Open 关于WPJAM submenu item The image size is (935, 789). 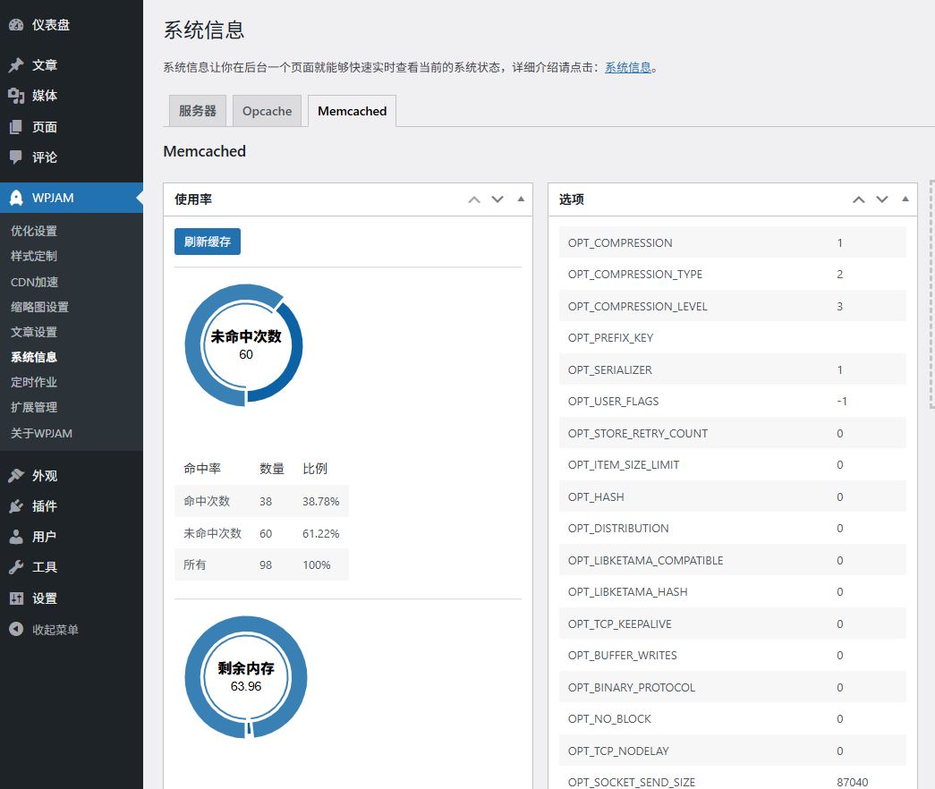[x=42, y=434]
